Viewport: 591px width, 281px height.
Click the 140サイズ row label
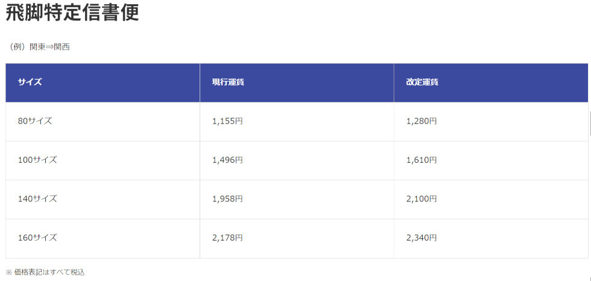click(x=37, y=198)
